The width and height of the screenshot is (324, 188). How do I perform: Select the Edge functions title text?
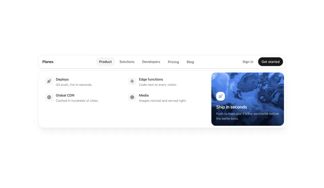pyautogui.click(x=151, y=79)
